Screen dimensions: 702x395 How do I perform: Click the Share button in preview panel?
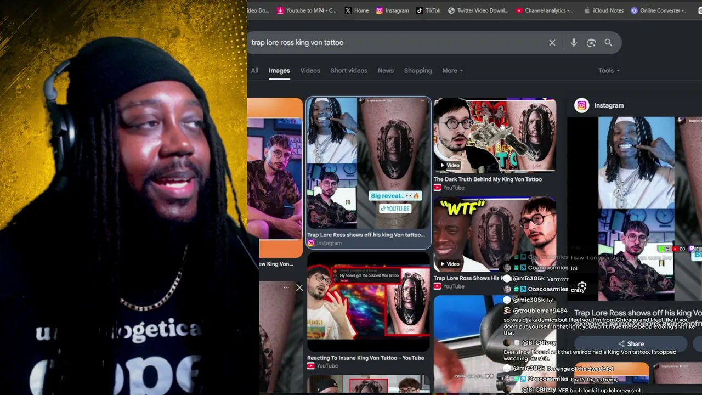(631, 344)
